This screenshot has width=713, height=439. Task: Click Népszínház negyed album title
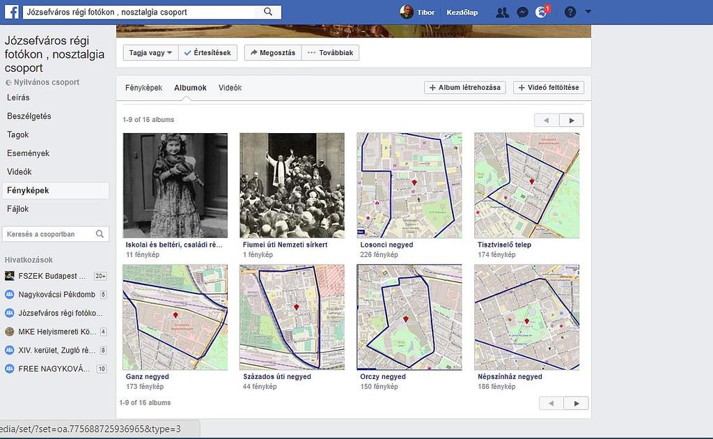(510, 377)
